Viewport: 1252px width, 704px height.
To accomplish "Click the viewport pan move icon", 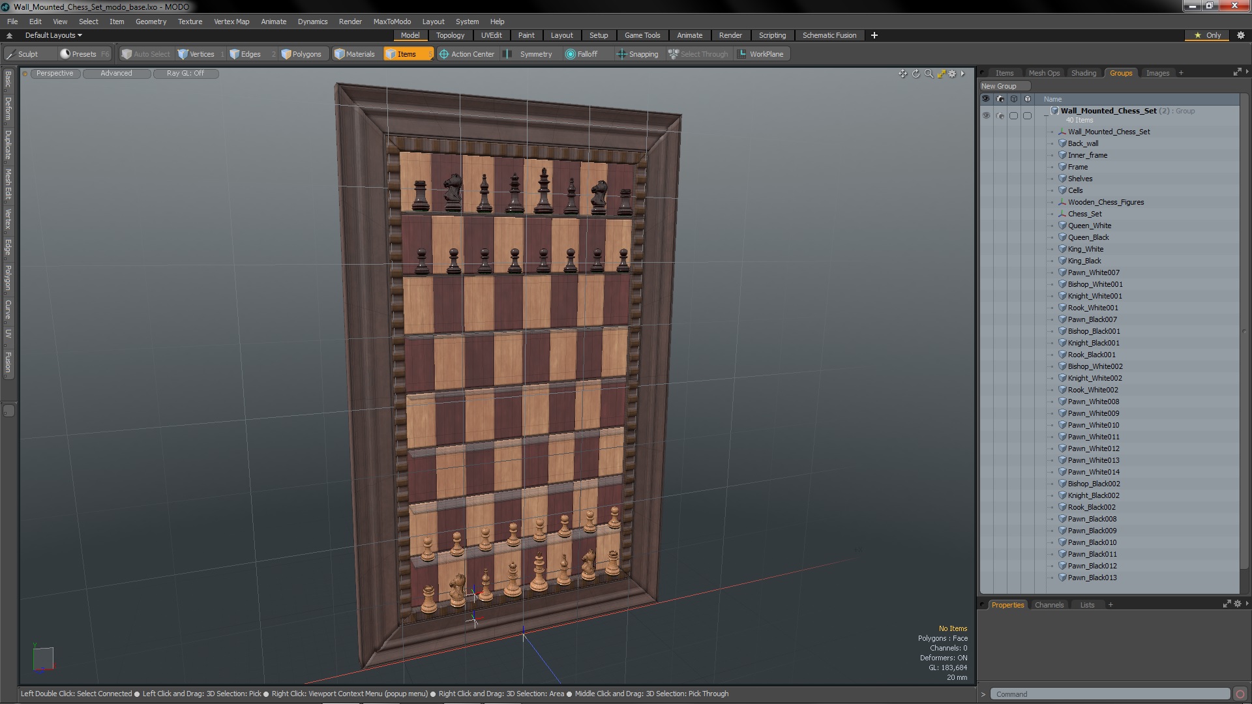I will 902,74.
